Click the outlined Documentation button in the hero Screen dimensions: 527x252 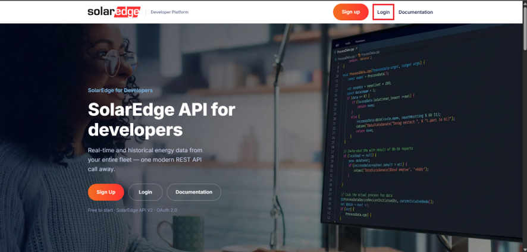coord(194,192)
